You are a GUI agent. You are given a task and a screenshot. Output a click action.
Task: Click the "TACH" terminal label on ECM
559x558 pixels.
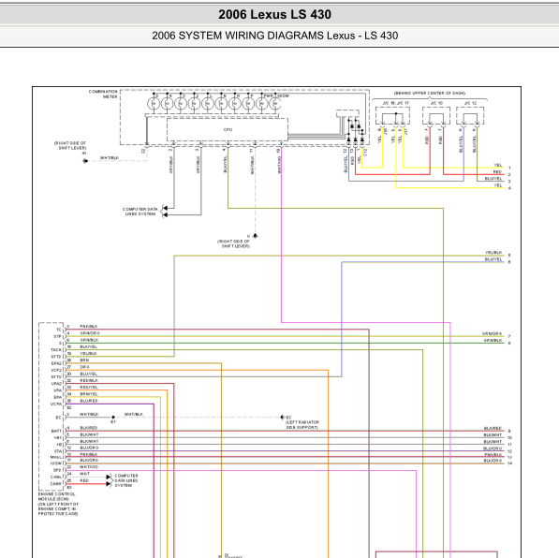click(x=56, y=350)
